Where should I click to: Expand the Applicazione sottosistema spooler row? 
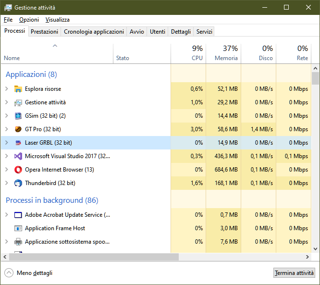tap(7, 242)
